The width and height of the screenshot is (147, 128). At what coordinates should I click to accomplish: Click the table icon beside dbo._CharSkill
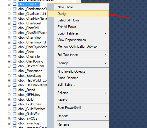coord(15,28)
